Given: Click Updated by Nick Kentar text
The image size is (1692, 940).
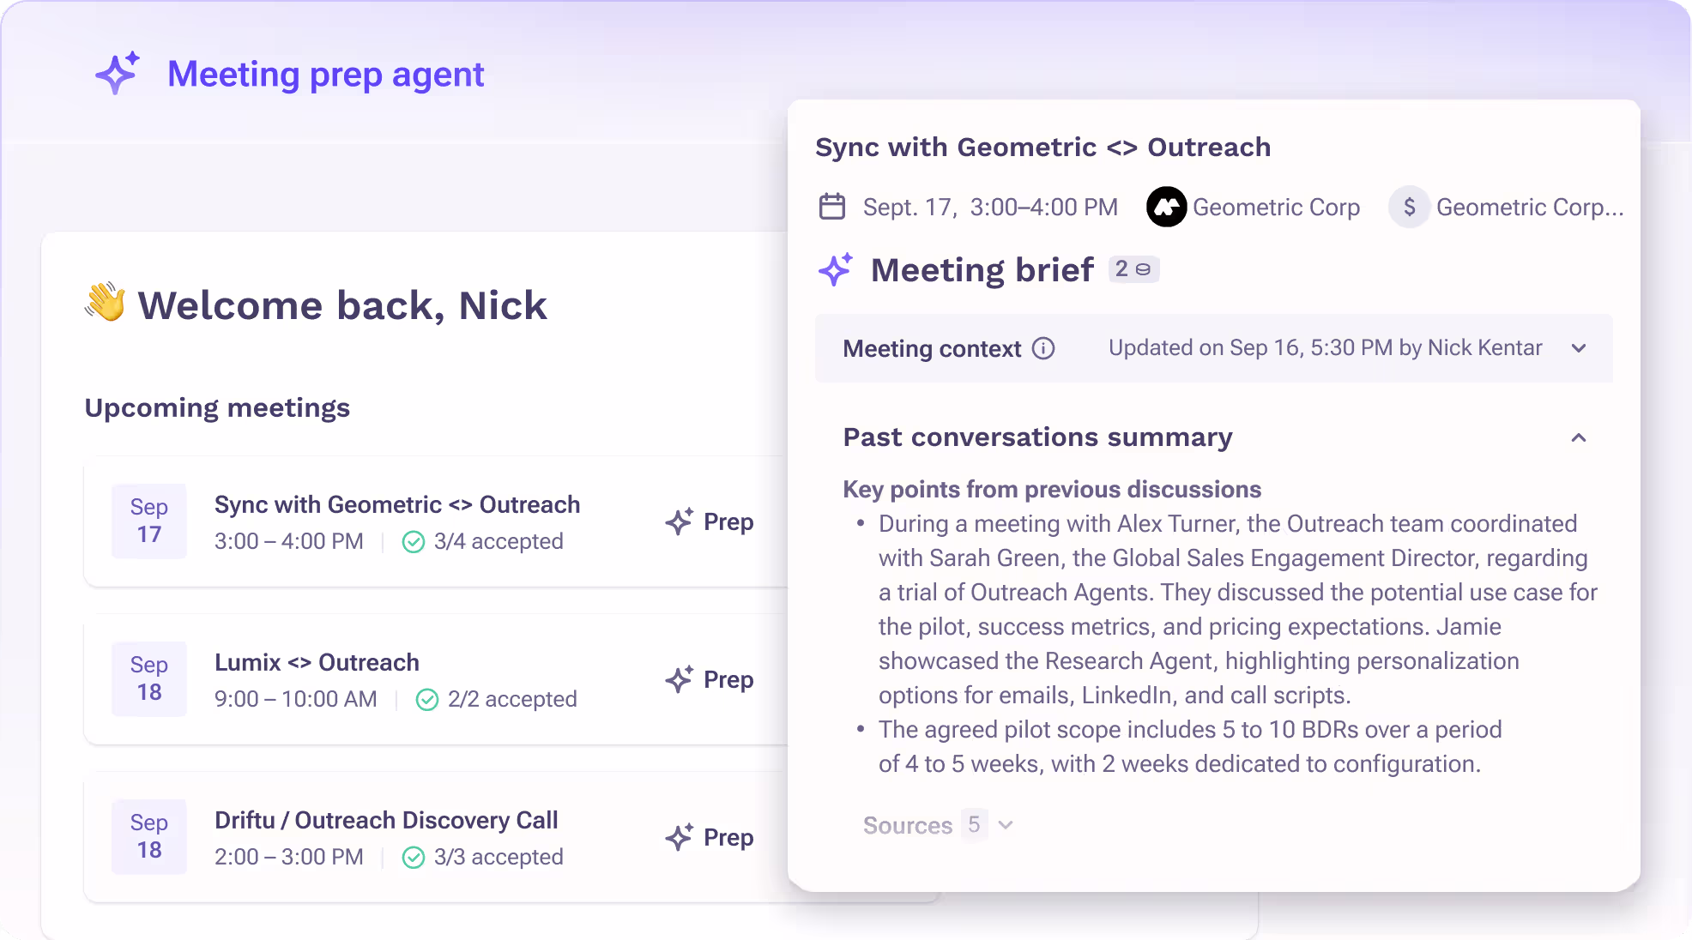Looking at the screenshot, I should (1325, 348).
